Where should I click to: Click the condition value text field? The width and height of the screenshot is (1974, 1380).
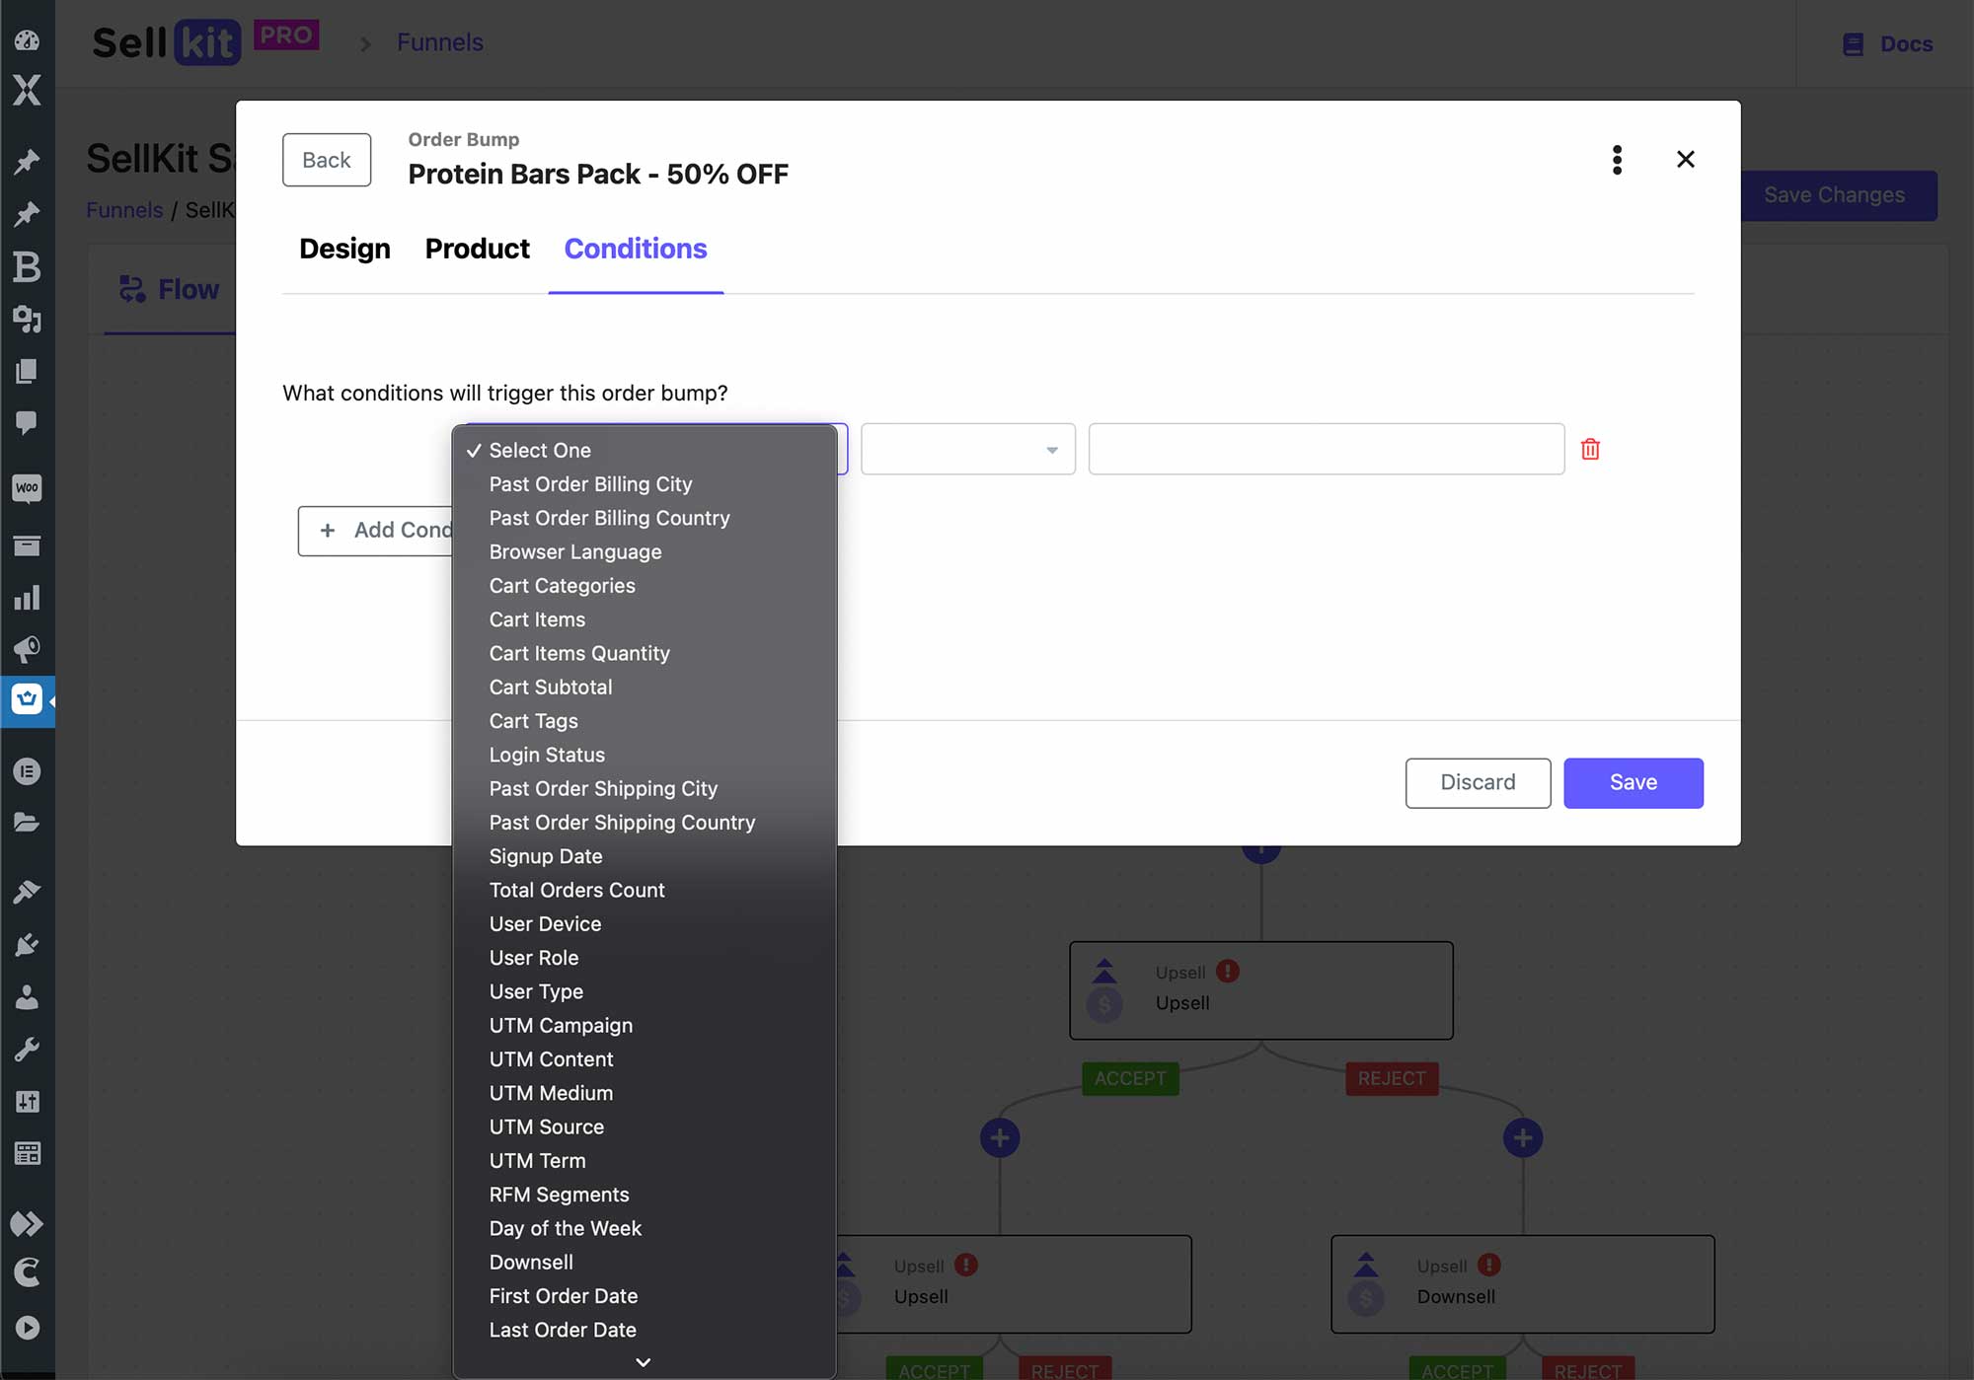(x=1326, y=450)
